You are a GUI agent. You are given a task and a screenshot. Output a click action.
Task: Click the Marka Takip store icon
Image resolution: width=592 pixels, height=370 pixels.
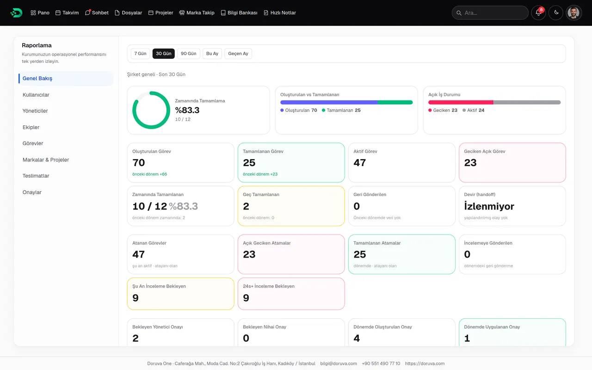click(182, 13)
